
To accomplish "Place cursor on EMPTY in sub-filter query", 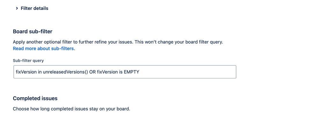I will pos(131,72).
